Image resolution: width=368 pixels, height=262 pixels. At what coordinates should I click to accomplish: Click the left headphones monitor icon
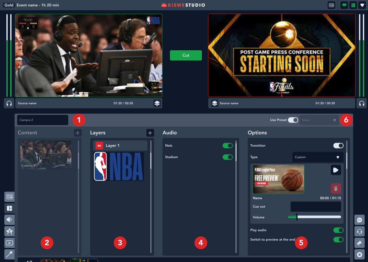(x=9, y=103)
